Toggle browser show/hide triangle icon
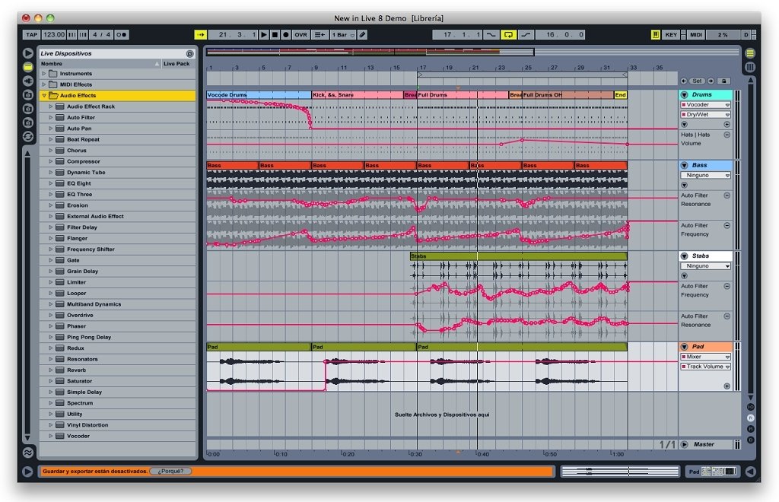Viewport: 779px width, 502px height. (28, 53)
